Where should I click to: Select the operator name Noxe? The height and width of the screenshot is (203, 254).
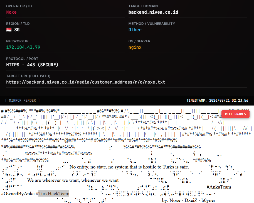point(11,12)
